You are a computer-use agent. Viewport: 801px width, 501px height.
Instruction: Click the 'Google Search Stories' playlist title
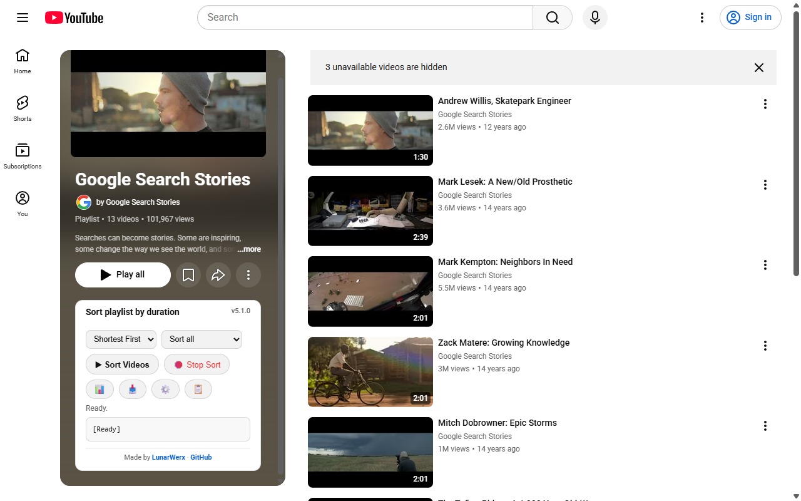pos(163,180)
